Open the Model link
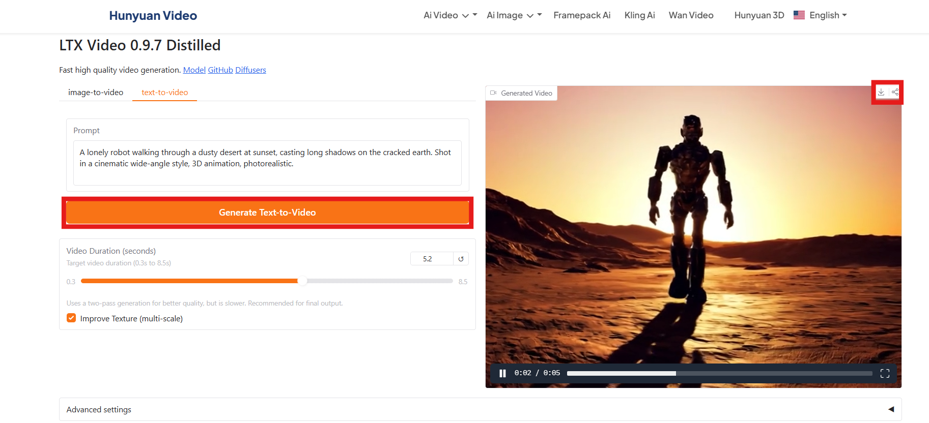The image size is (929, 423). click(194, 70)
